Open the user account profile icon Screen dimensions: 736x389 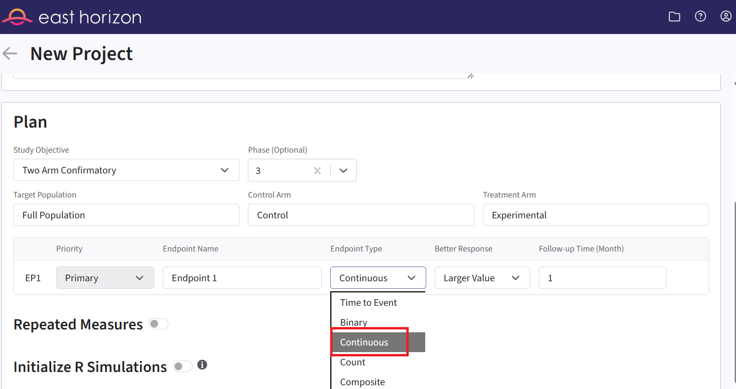pos(726,17)
